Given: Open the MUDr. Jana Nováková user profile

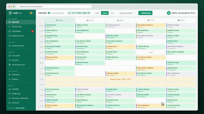Looking at the screenshot, I should pos(181,13).
